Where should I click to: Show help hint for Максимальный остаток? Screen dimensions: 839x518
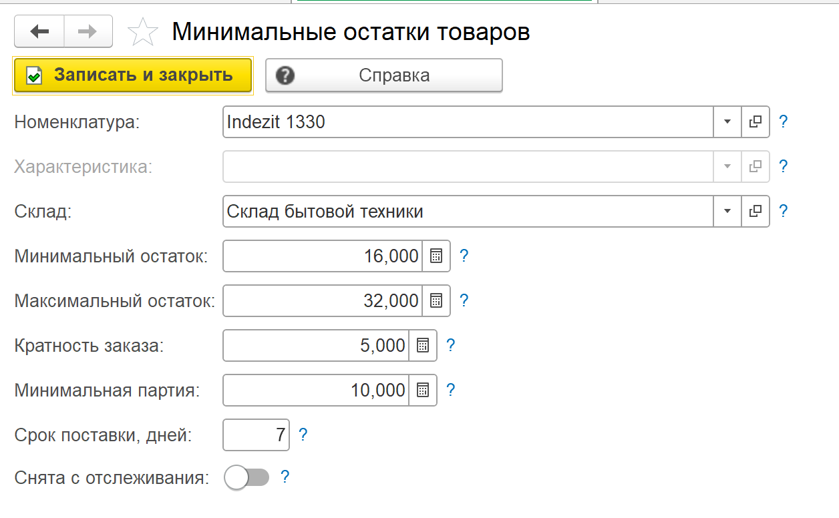point(464,300)
